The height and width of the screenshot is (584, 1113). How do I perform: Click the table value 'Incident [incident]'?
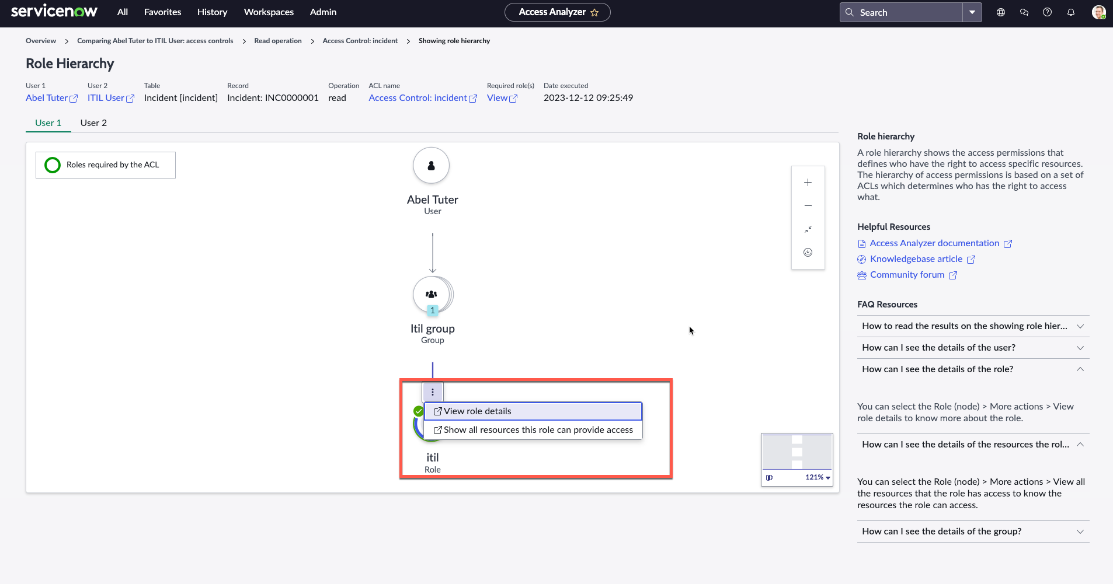coord(181,98)
